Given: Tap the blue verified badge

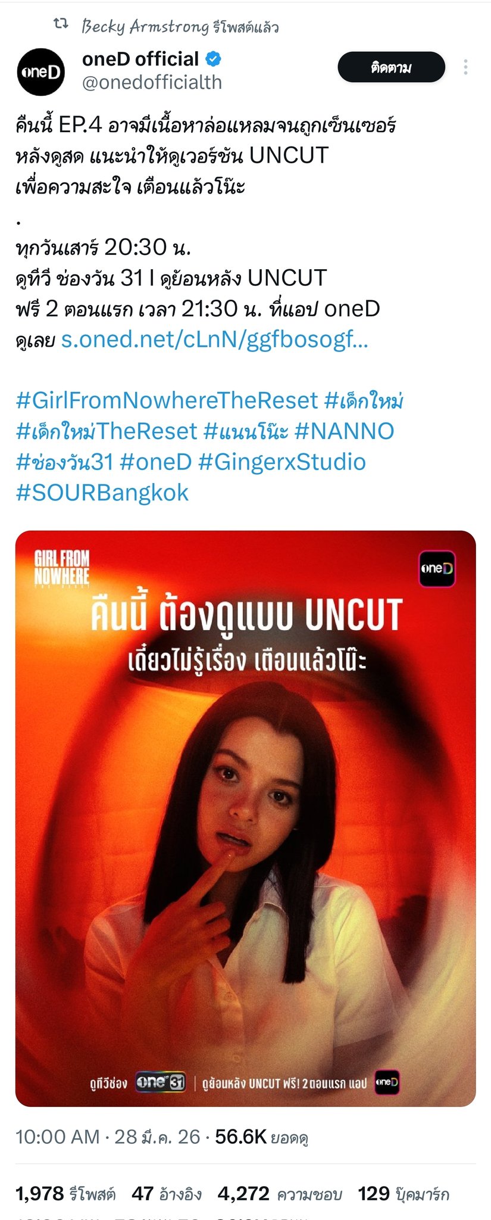Looking at the screenshot, I should click(214, 59).
